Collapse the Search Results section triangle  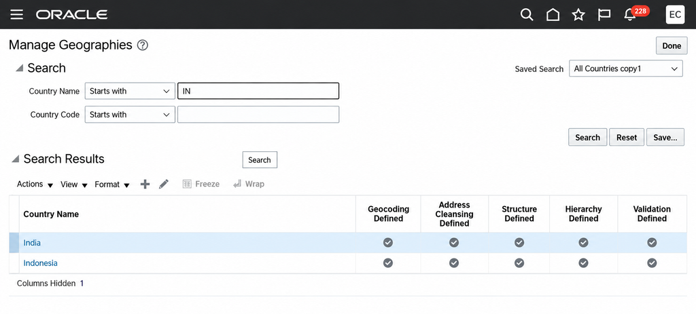click(x=16, y=159)
